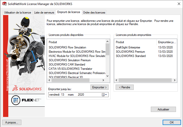Click the Actualiser button
Screen dimensions: 183x127
(163, 109)
